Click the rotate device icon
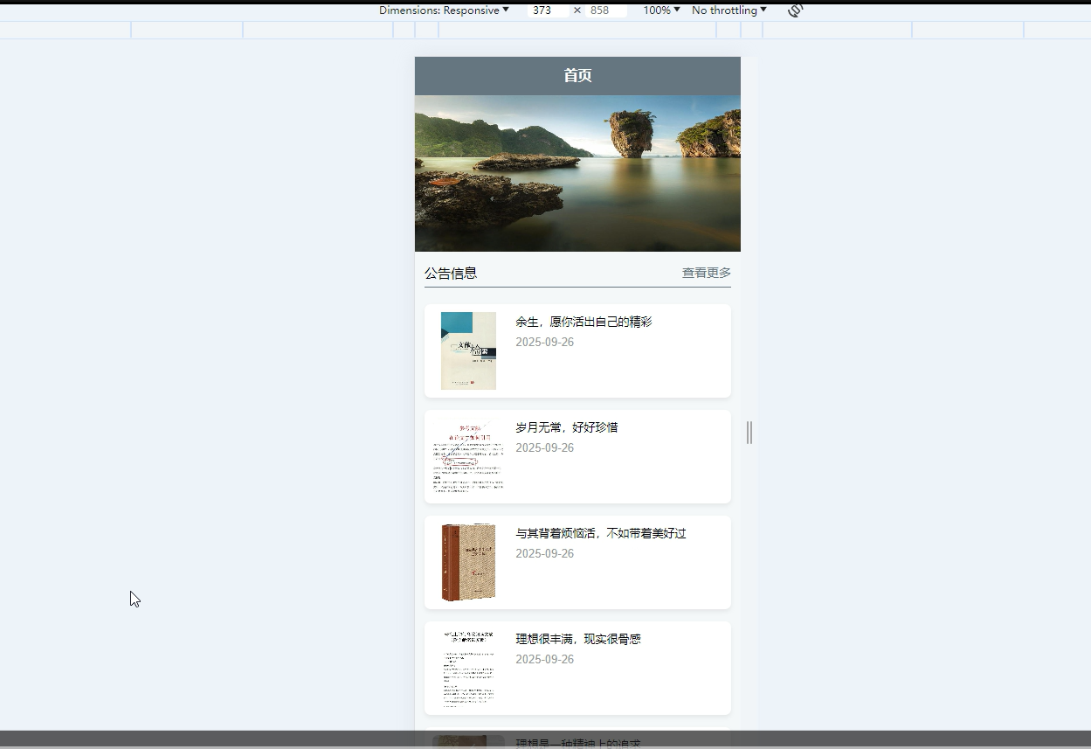1091x749 pixels. click(x=795, y=10)
